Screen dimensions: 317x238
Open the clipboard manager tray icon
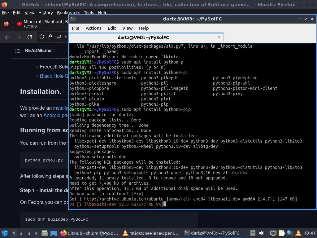tap(281, 233)
